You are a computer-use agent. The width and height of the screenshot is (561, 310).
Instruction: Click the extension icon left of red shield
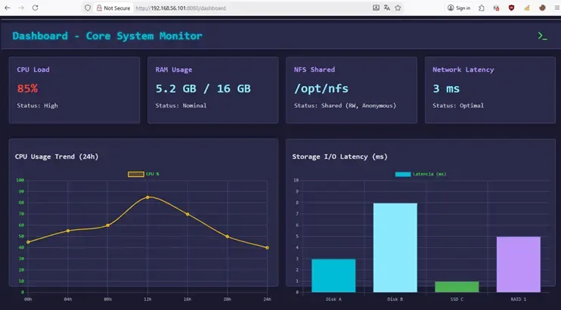[x=496, y=8]
